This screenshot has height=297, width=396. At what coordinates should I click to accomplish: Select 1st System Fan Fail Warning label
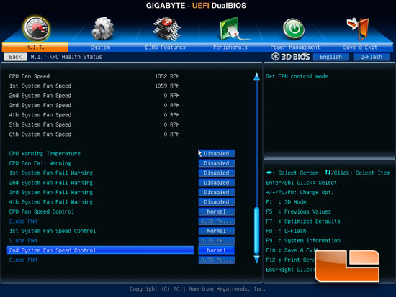(x=51, y=173)
